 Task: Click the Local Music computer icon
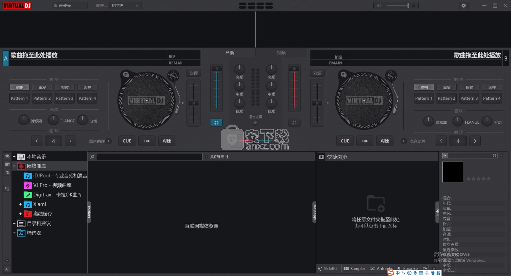coord(21,156)
